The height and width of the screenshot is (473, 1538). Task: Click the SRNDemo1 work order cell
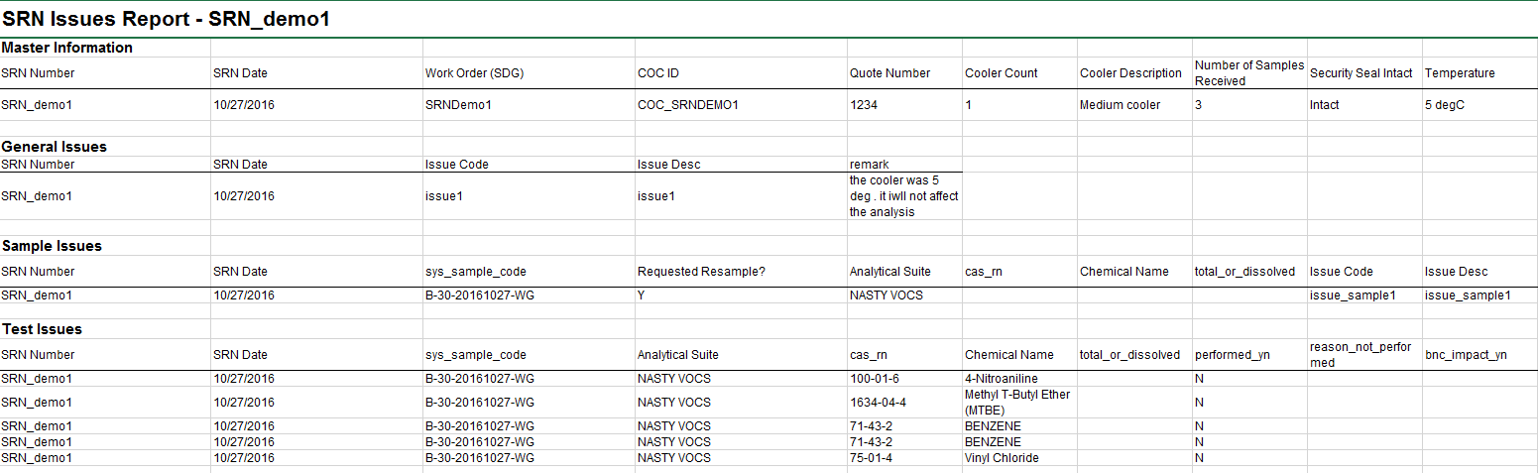tap(458, 105)
